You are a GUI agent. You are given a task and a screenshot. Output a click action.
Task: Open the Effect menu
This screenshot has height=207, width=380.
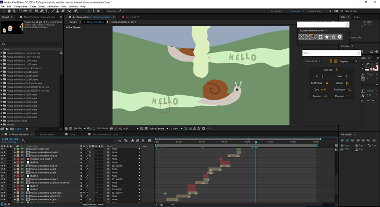point(41,7)
